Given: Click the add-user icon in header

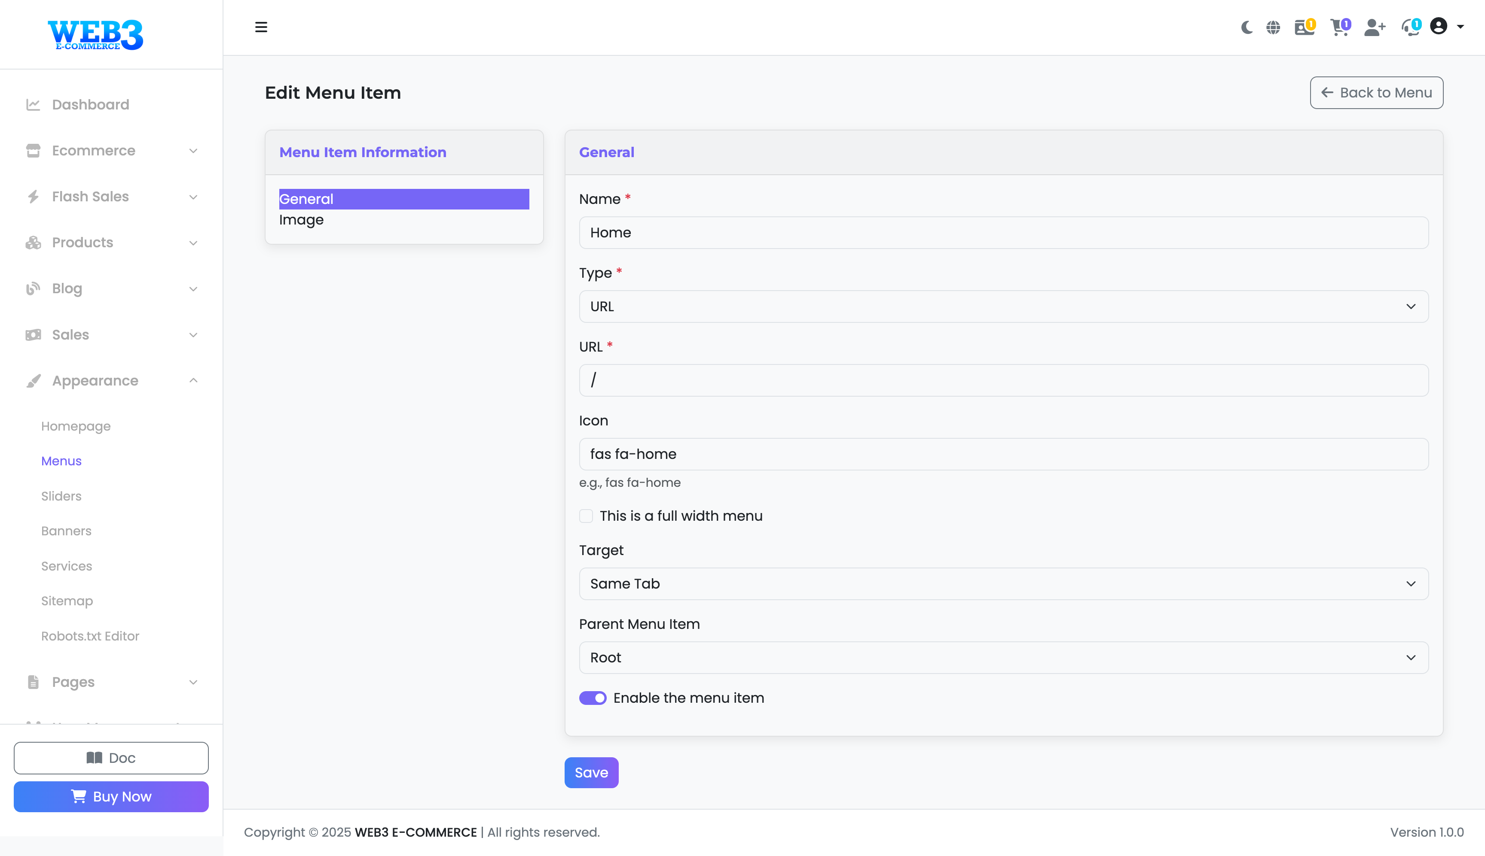Looking at the screenshot, I should pyautogui.click(x=1375, y=27).
